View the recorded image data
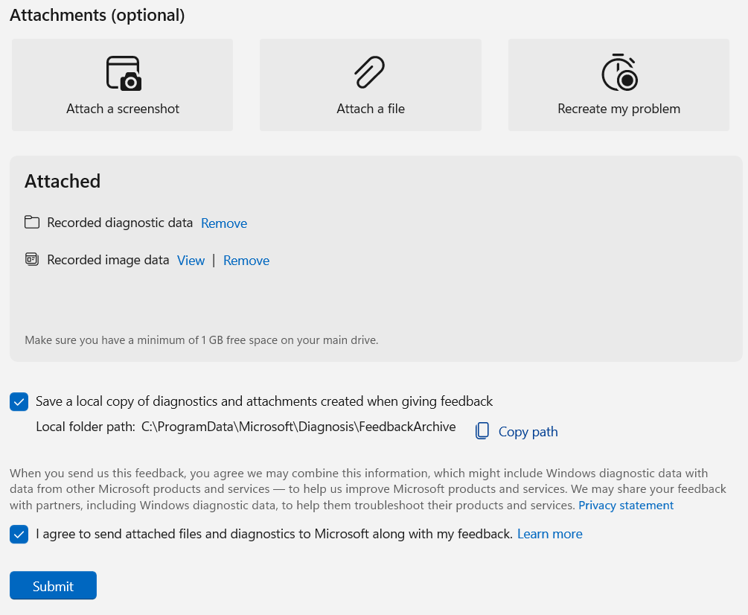Screen dimensions: 748x615 [x=191, y=261]
